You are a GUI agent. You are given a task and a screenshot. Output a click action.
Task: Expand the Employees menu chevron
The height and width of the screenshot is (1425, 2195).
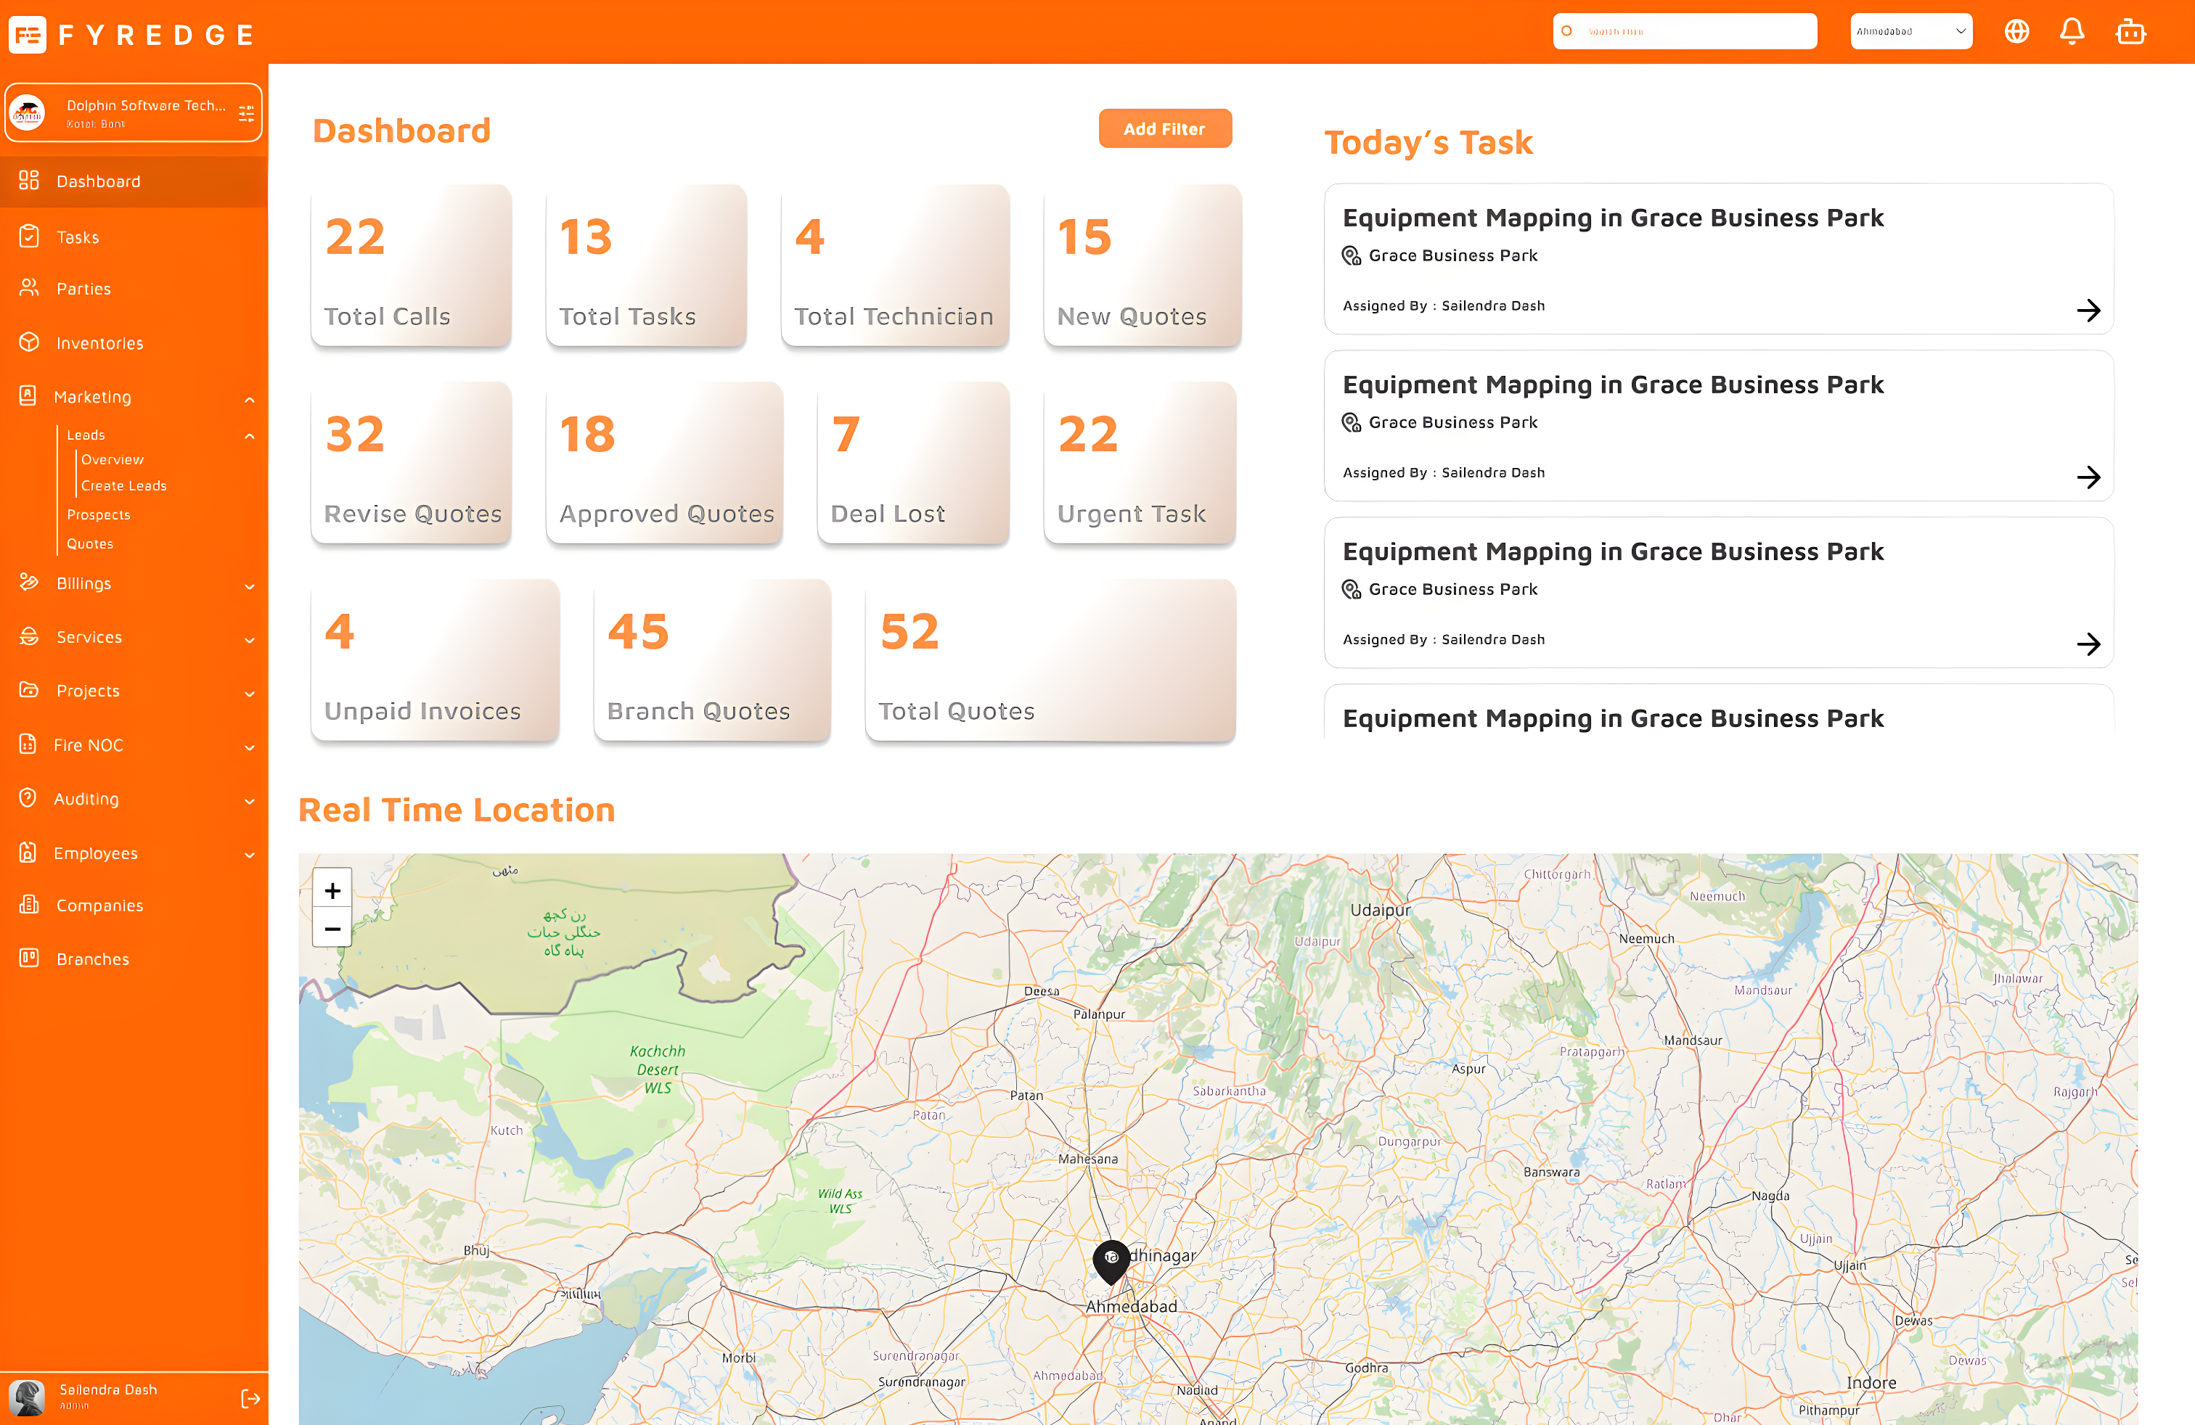(x=250, y=855)
